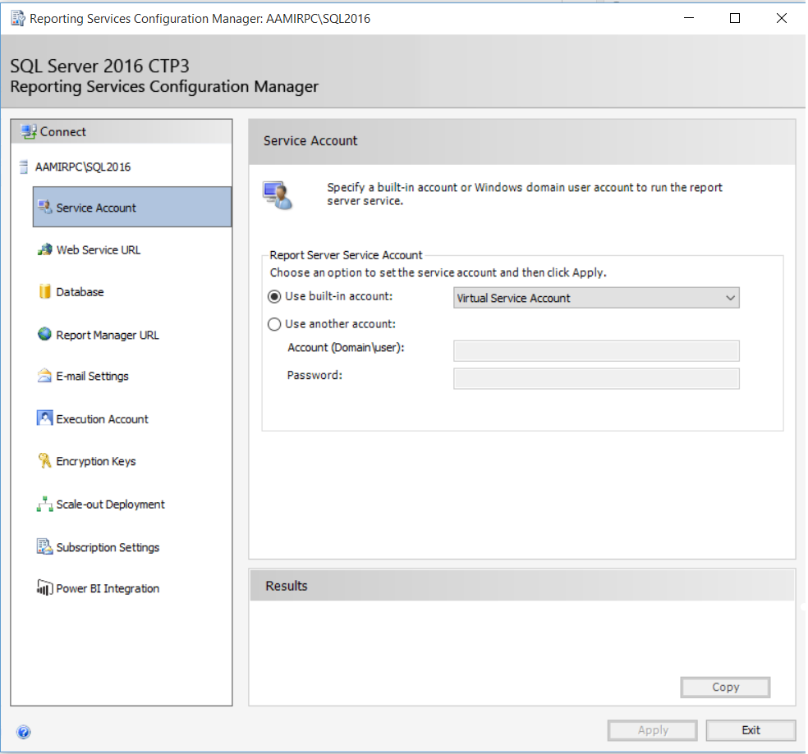Click the Connect button
Viewport: 808px width, 754px height.
tap(122, 132)
